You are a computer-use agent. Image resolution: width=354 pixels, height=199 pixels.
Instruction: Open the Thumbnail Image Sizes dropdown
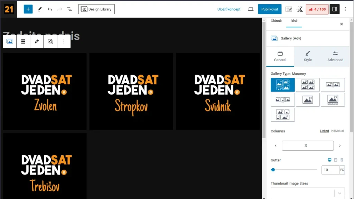click(x=308, y=193)
